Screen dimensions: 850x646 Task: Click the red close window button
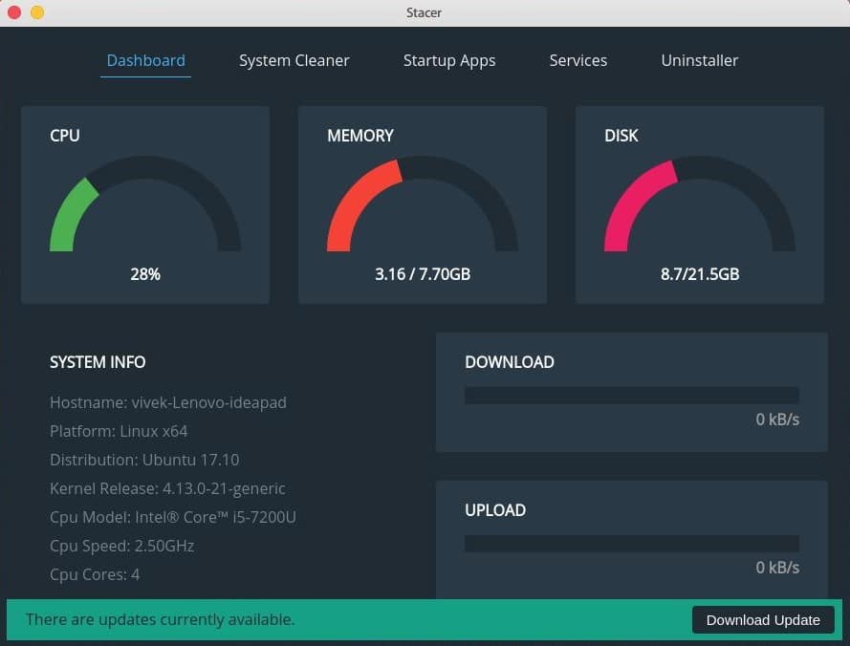tap(14, 11)
